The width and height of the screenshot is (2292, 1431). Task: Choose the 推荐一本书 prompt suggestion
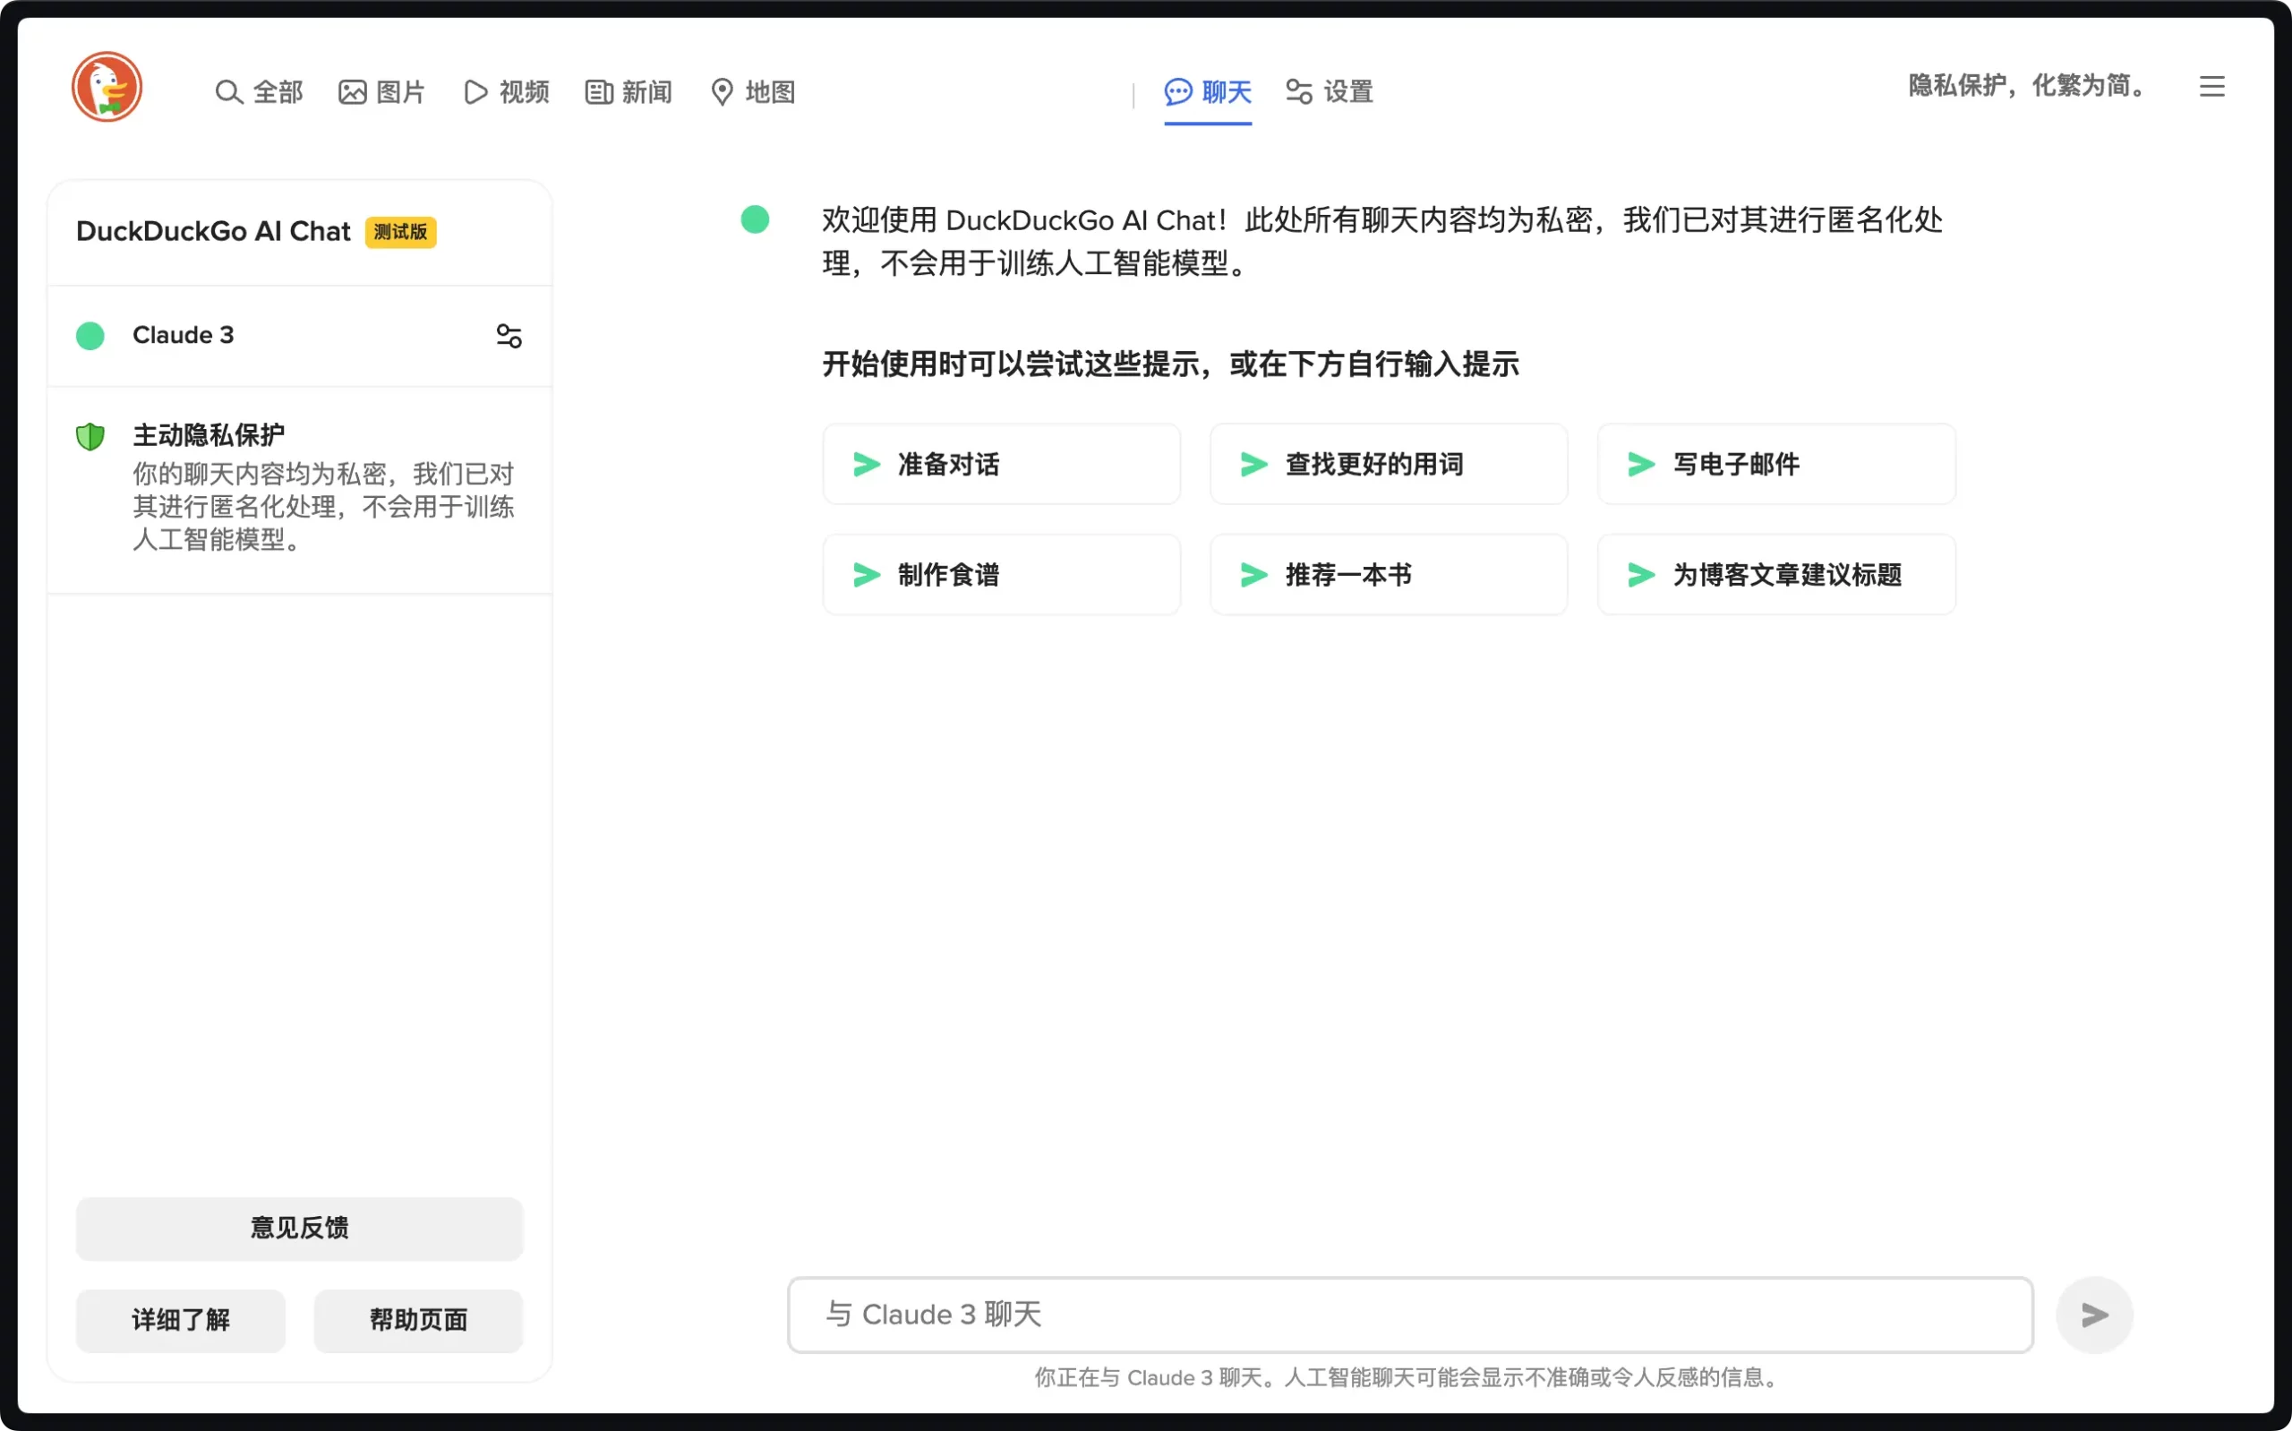tap(1389, 575)
